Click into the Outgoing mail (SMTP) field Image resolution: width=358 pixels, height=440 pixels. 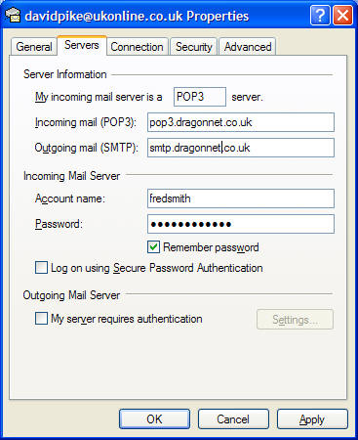pyautogui.click(x=241, y=148)
